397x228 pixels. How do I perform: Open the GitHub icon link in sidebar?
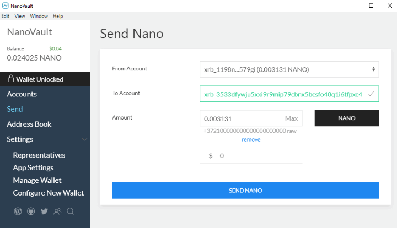point(31,211)
